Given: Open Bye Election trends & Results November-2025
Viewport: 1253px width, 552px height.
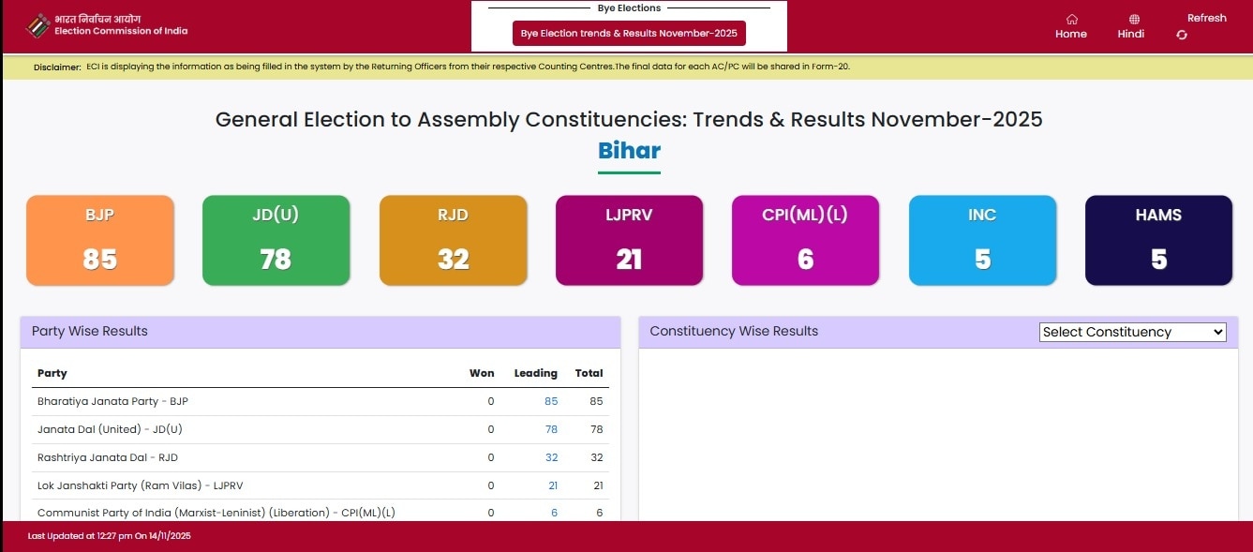Looking at the screenshot, I should click(x=629, y=34).
